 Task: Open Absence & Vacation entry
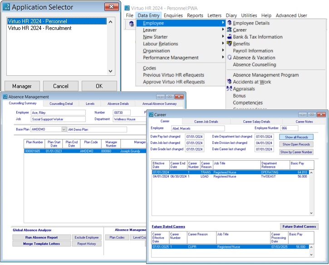[x=254, y=58]
